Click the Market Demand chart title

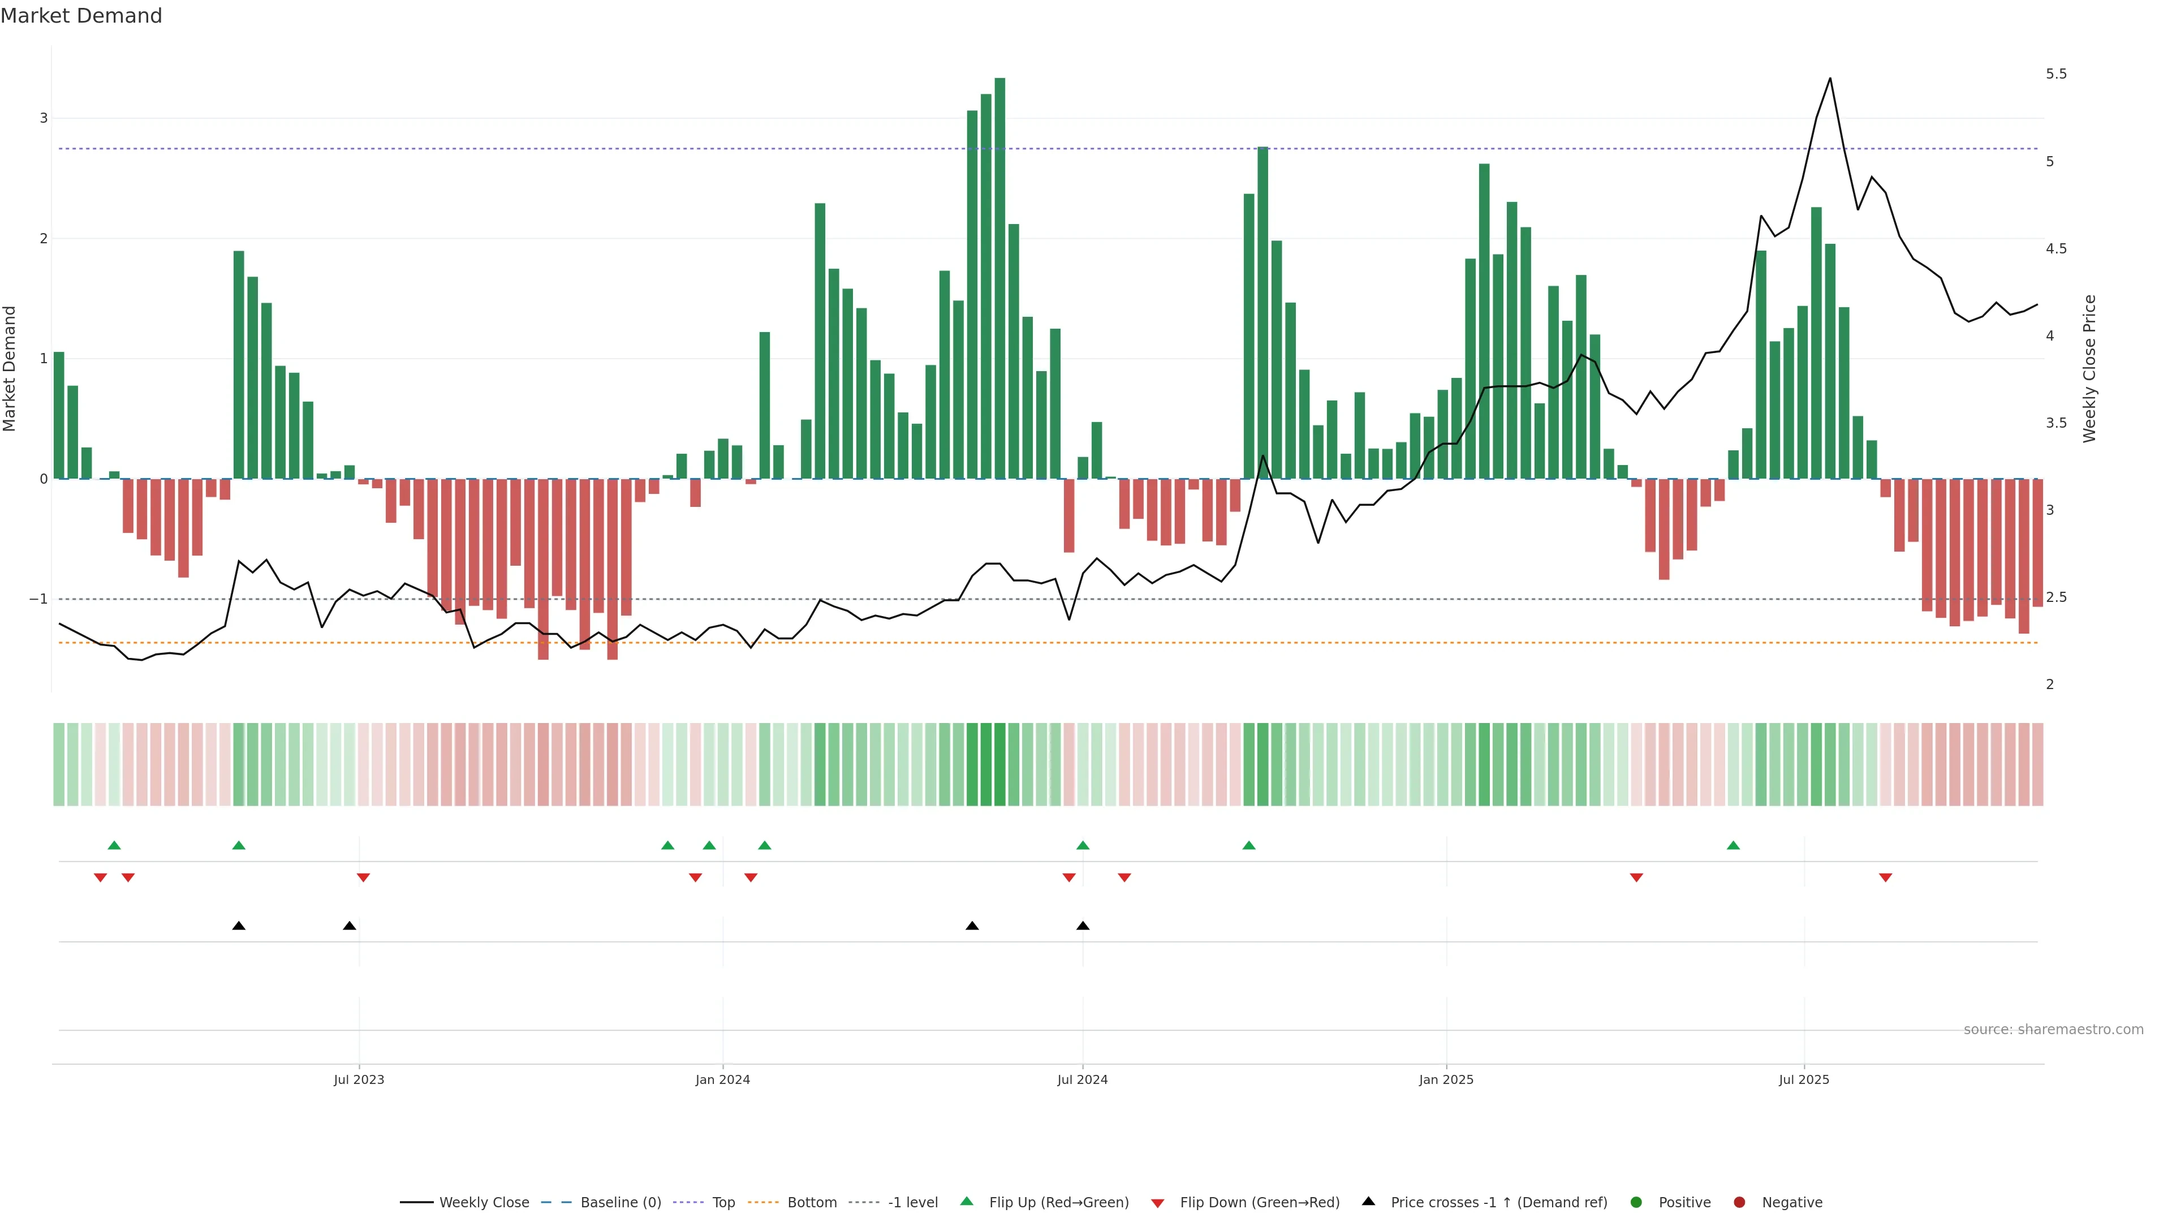[x=81, y=16]
